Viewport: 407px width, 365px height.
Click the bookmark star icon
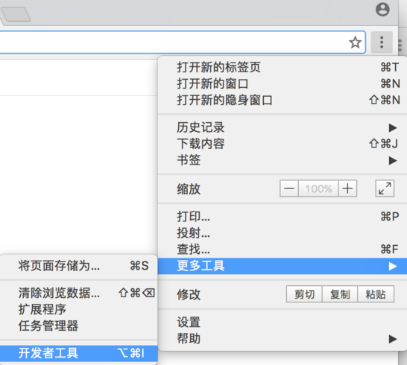(355, 42)
